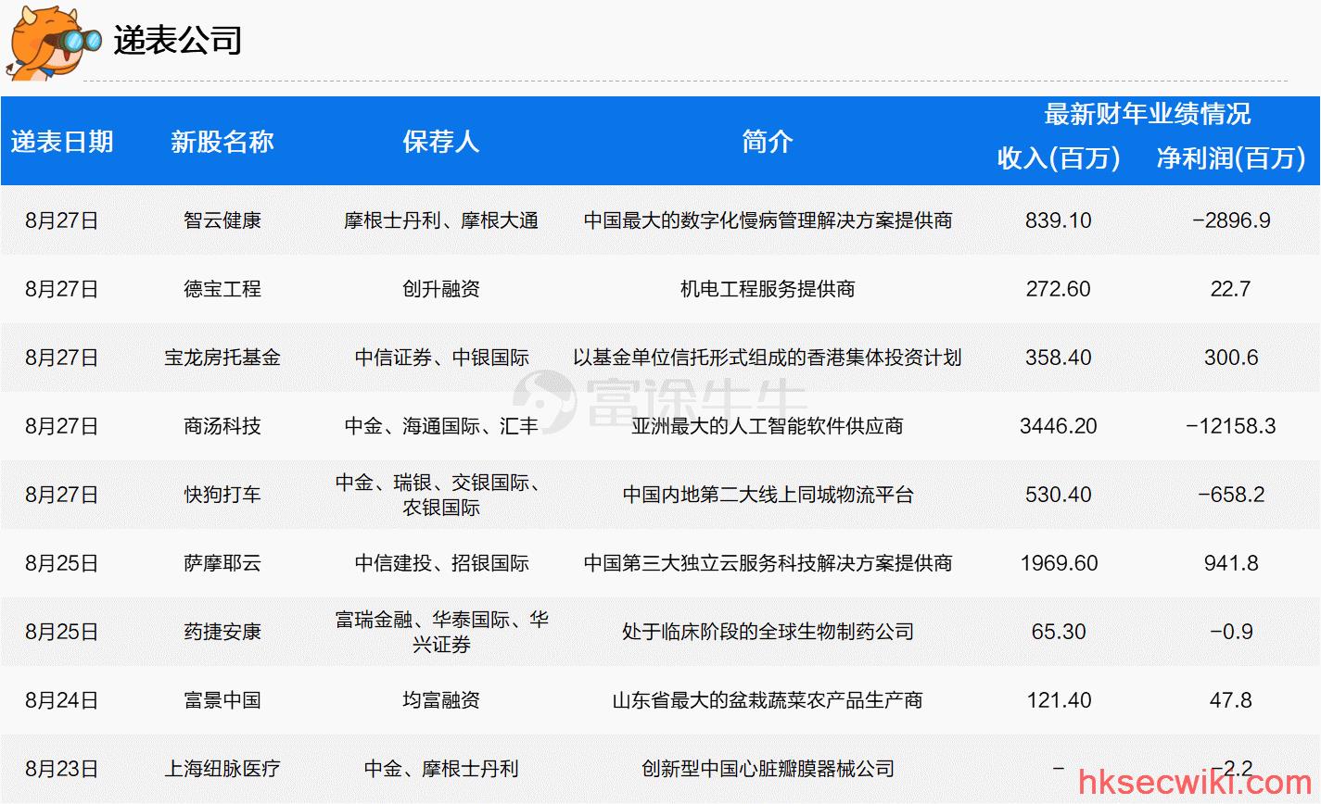Select stock name 萨摩耶云
1321x804 pixels.
222,563
